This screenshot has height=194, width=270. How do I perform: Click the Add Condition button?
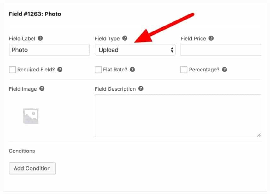pos(32,168)
